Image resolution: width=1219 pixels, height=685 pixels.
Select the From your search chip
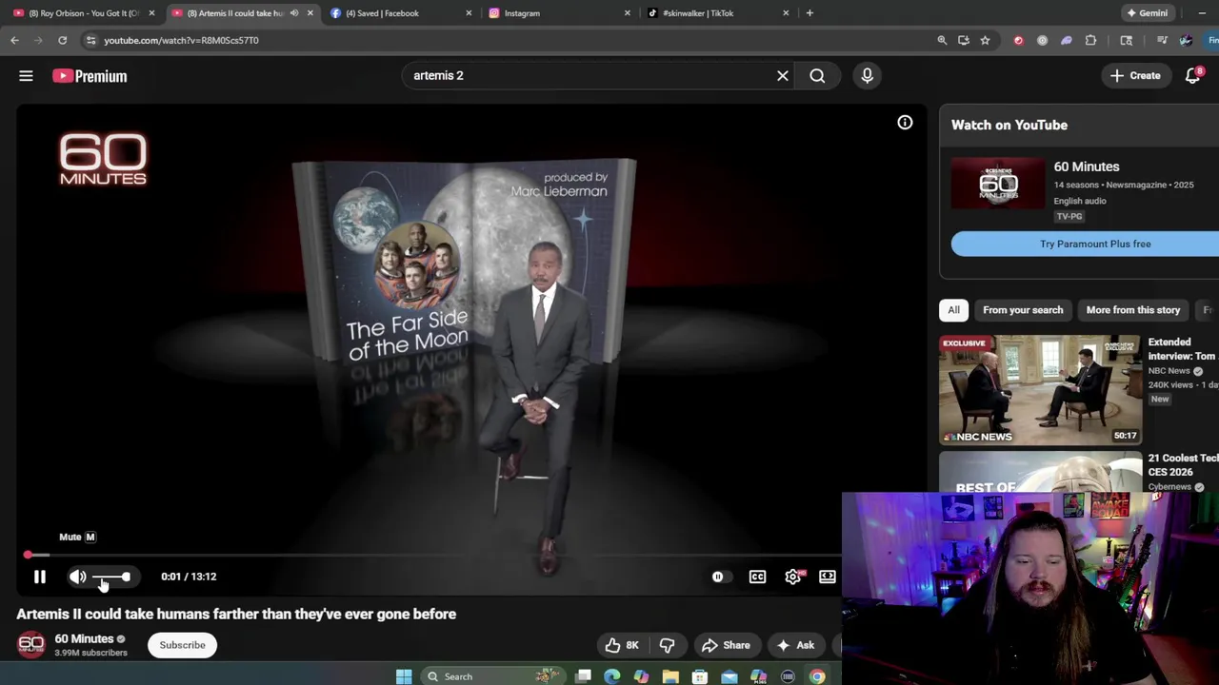(x=1023, y=310)
